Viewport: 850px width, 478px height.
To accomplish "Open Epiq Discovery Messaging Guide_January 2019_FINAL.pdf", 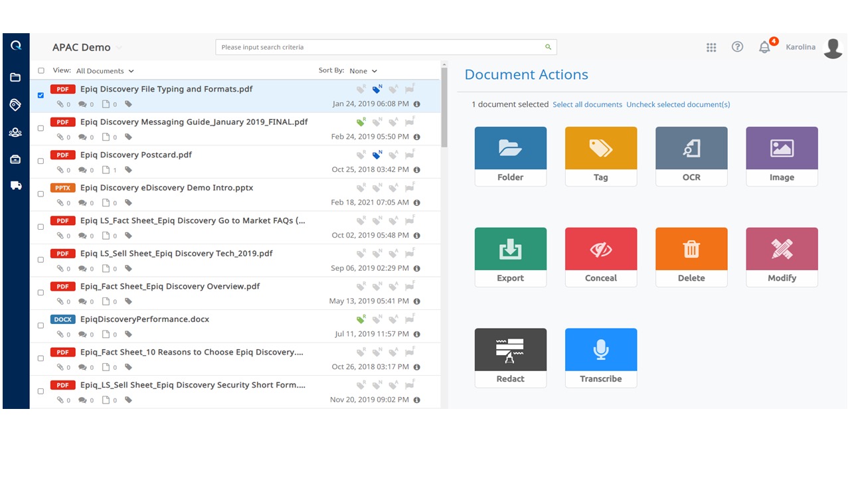I will click(x=194, y=121).
